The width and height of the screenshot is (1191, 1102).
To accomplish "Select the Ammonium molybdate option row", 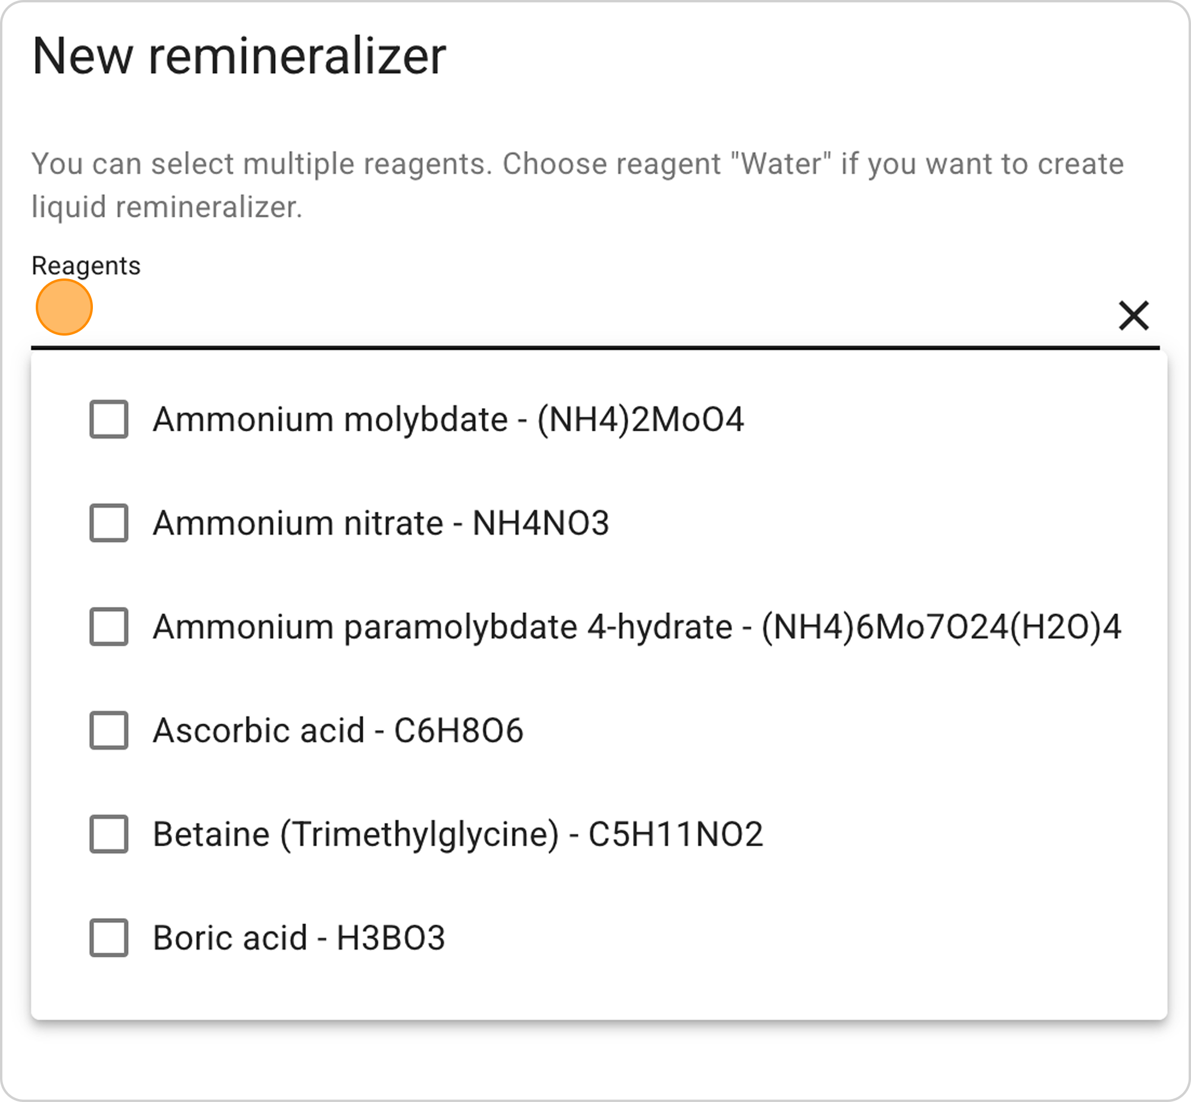I will 448,420.
